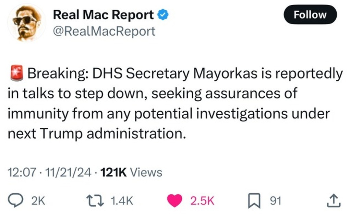Toggle the bookmark icon
351x220 pixels.
click(x=254, y=201)
